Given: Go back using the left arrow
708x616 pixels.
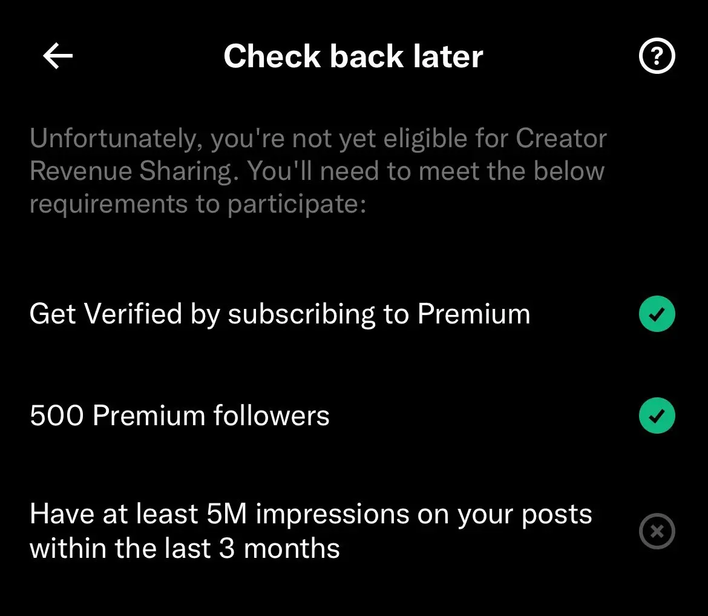Looking at the screenshot, I should click(58, 56).
